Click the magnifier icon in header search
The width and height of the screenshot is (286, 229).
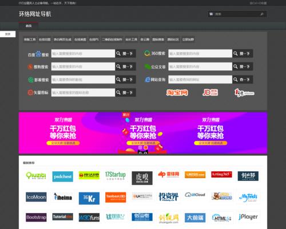click(x=262, y=14)
